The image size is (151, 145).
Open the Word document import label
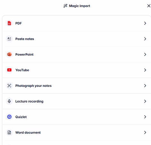[28, 133]
